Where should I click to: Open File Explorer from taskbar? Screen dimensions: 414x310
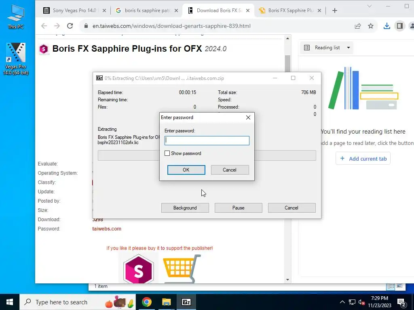pos(166,302)
